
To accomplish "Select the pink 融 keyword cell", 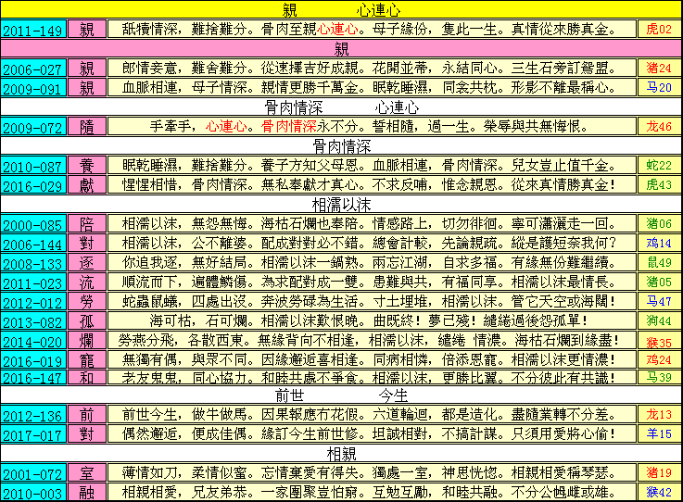I will (87, 492).
